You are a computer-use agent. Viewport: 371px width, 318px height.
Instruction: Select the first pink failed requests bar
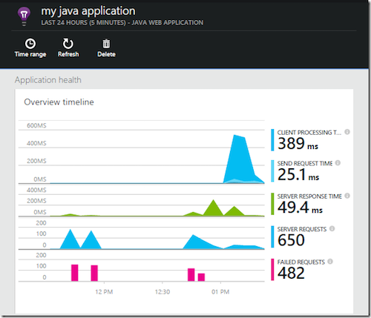(75, 273)
